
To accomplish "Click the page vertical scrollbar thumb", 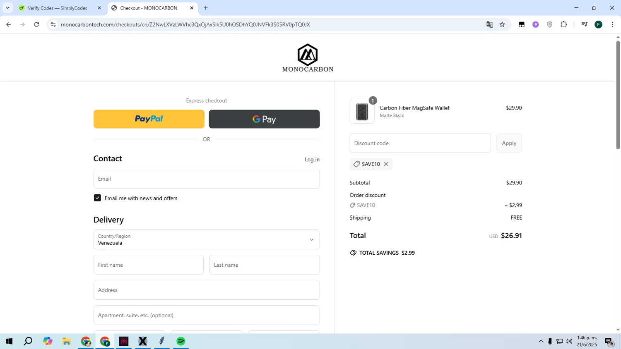I will tap(618, 95).
